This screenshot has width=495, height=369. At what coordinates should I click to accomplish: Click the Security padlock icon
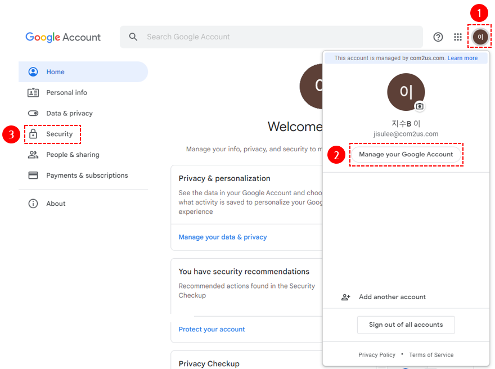[33, 134]
